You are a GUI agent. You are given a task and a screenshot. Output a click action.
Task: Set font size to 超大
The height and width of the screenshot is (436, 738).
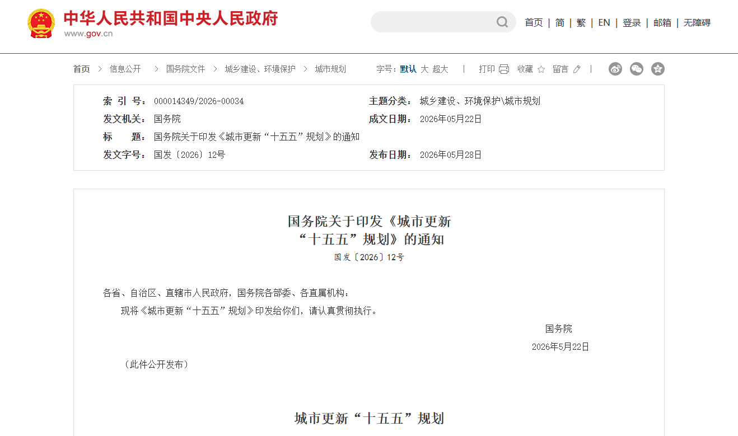click(441, 69)
